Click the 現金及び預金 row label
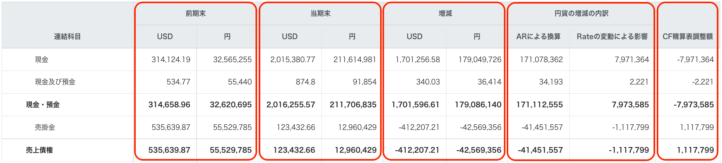 click(x=55, y=82)
